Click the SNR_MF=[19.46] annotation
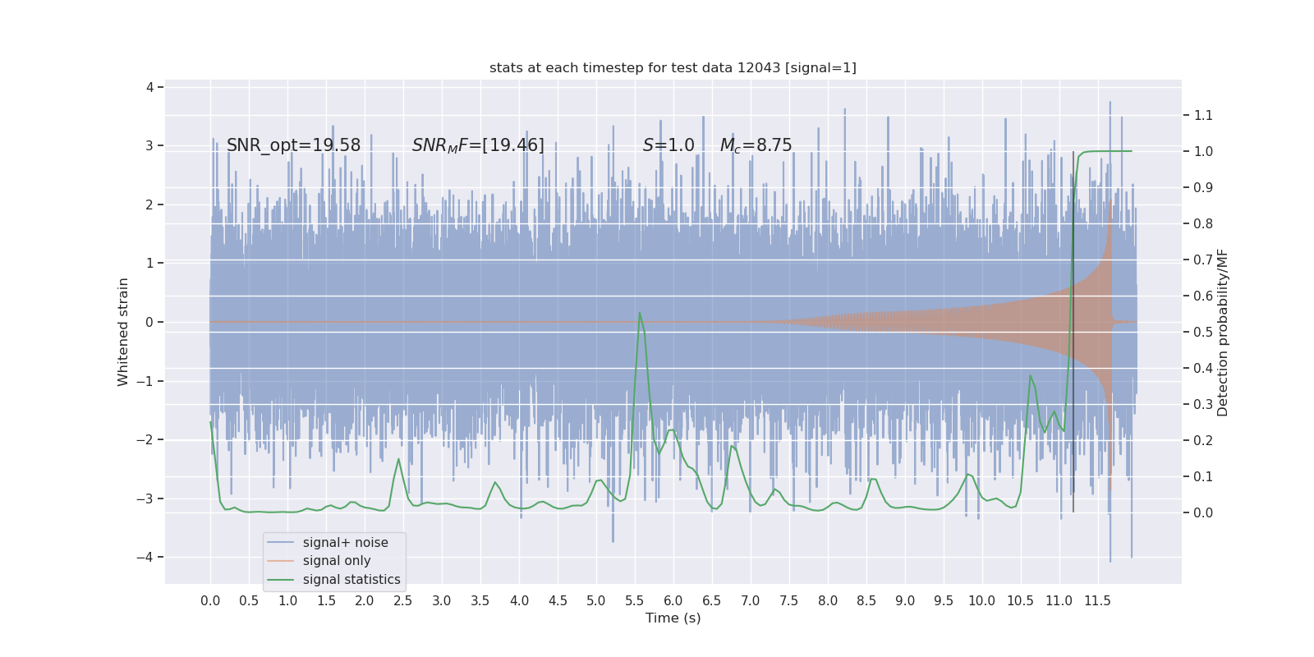 coord(478,145)
